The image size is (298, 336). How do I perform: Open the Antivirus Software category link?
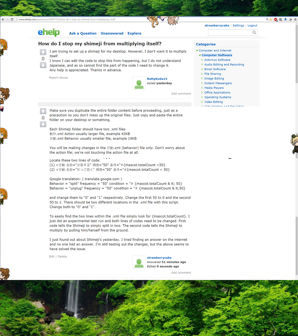coord(217,60)
